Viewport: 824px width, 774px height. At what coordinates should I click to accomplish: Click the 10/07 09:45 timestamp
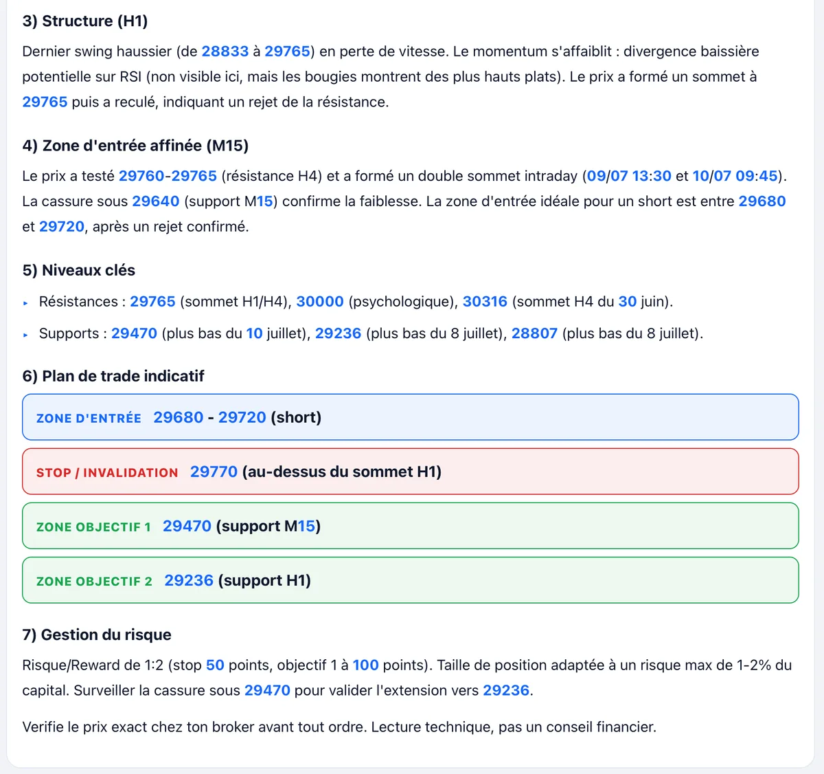coord(735,176)
